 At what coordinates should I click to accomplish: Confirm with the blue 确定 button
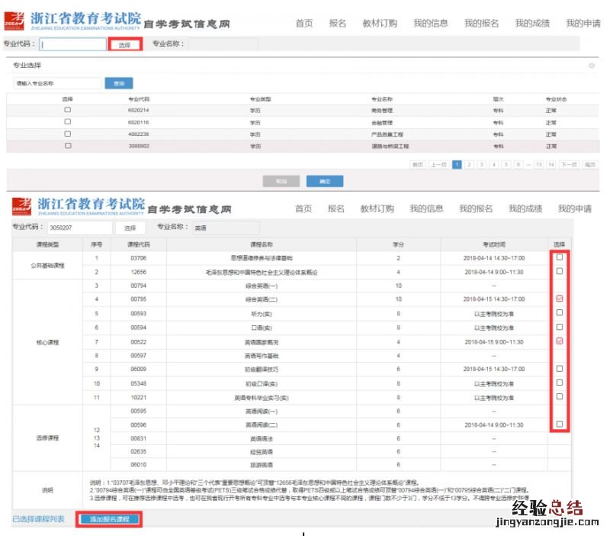[325, 182]
